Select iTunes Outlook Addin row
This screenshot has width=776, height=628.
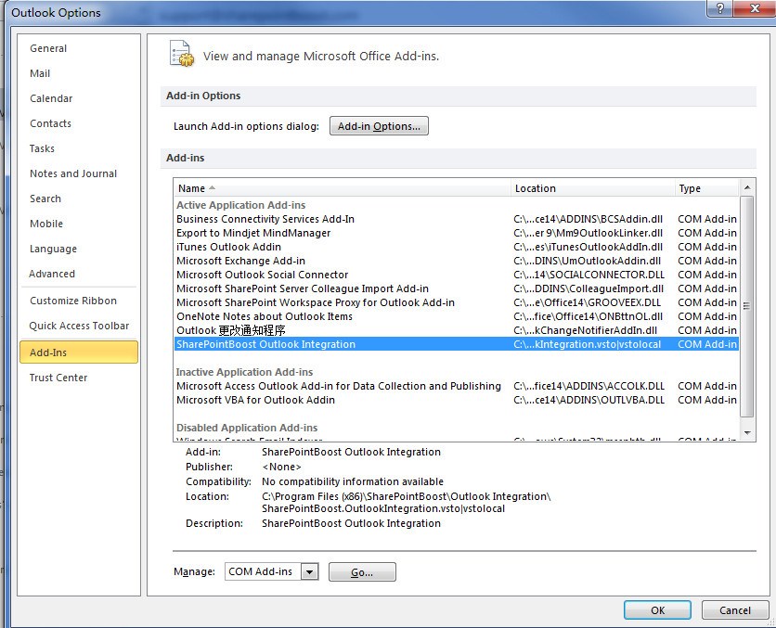click(x=457, y=247)
